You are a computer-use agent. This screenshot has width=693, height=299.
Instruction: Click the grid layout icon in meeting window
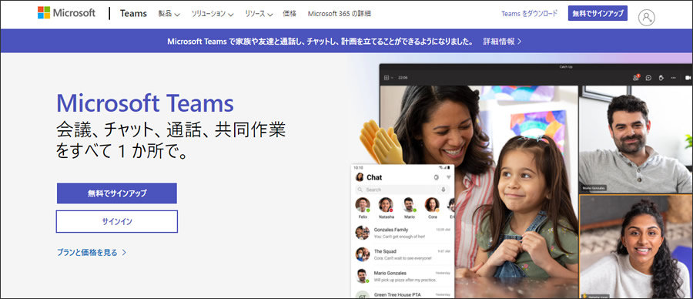coord(387,77)
